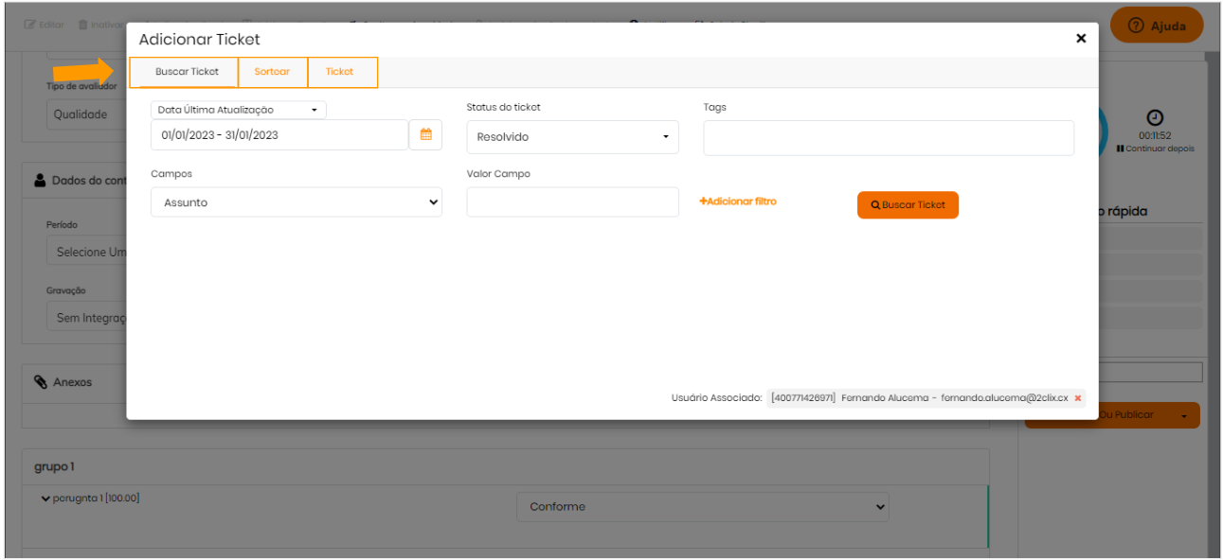
Task: Switch to the Sortear tab
Action: click(272, 72)
